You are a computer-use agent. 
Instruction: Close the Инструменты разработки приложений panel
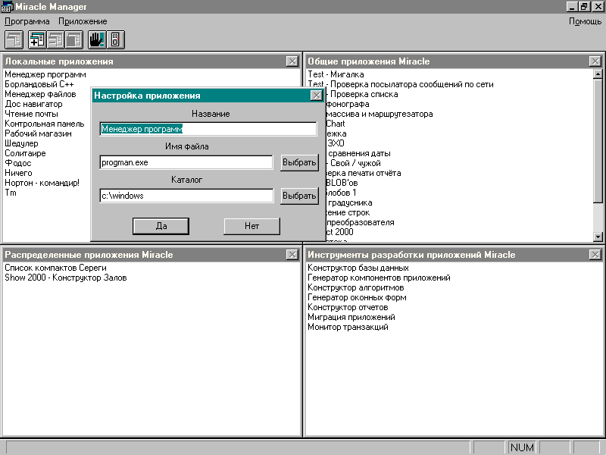point(595,255)
